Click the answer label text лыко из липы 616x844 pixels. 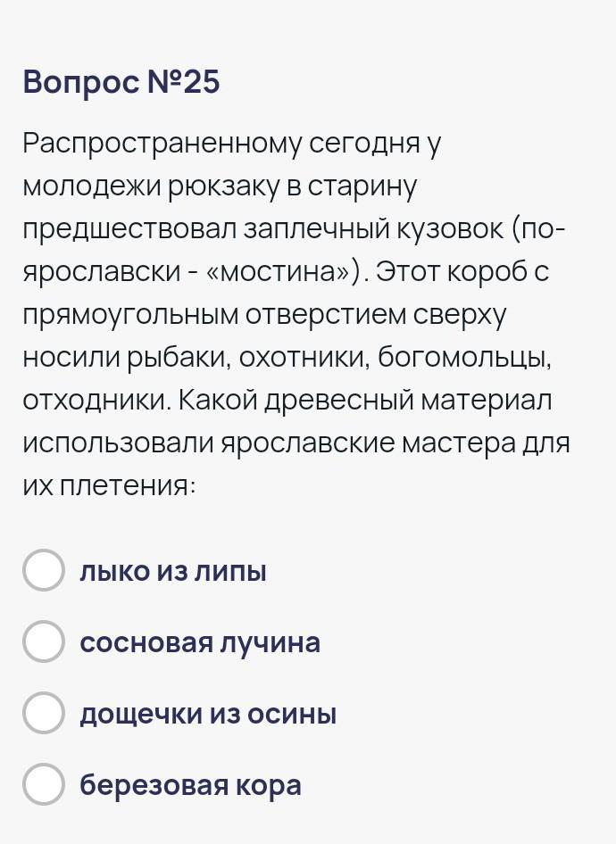173,571
